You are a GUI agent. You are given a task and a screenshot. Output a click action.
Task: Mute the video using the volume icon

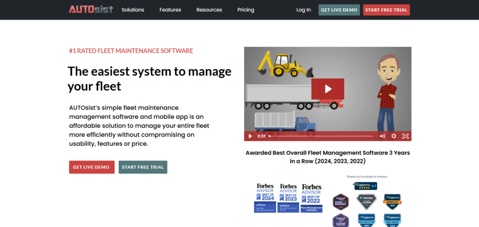pyautogui.click(x=382, y=136)
